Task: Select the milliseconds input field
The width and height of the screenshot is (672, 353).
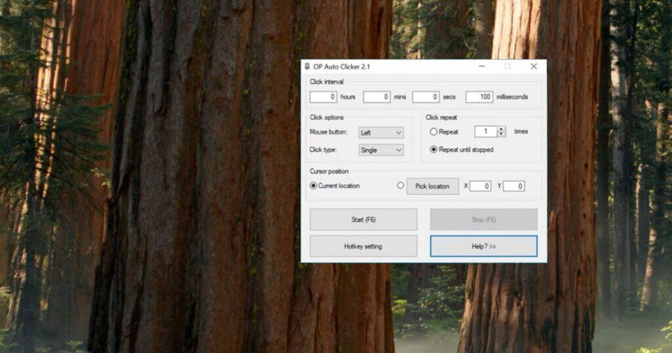Action: point(479,97)
